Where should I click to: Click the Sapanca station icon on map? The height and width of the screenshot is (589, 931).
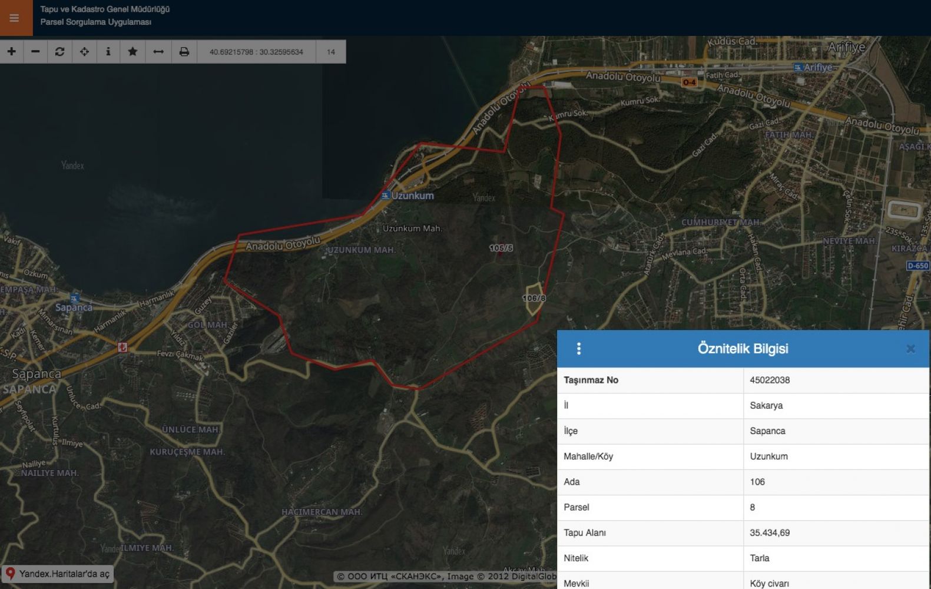(x=74, y=298)
